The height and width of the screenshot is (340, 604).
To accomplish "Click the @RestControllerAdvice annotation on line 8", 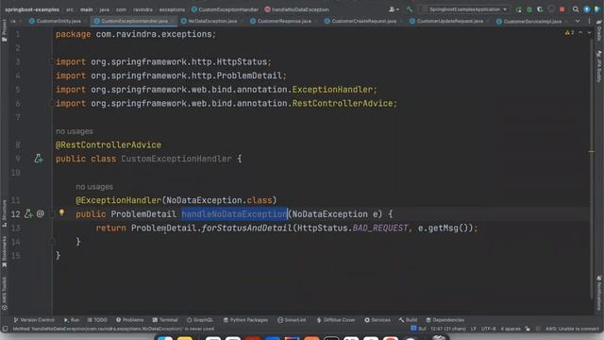I will 109,144.
